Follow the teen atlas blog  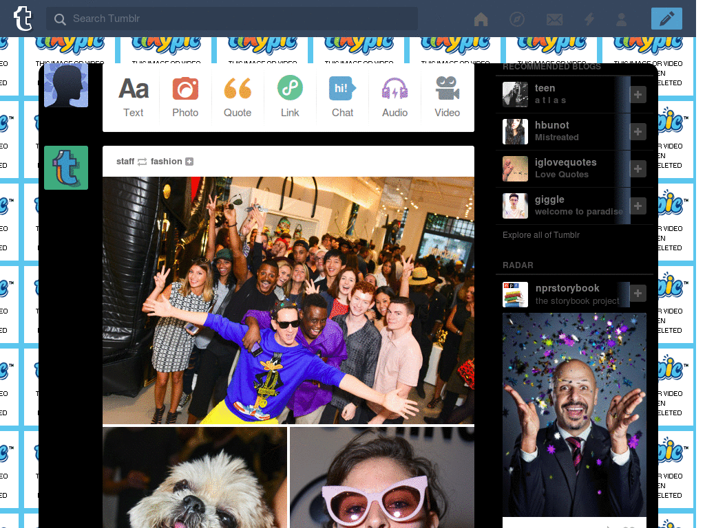(638, 94)
